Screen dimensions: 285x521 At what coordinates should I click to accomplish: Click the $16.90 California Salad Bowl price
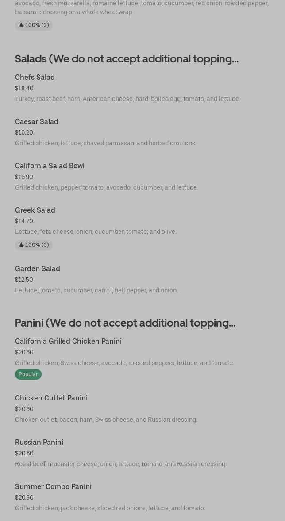pos(24,177)
